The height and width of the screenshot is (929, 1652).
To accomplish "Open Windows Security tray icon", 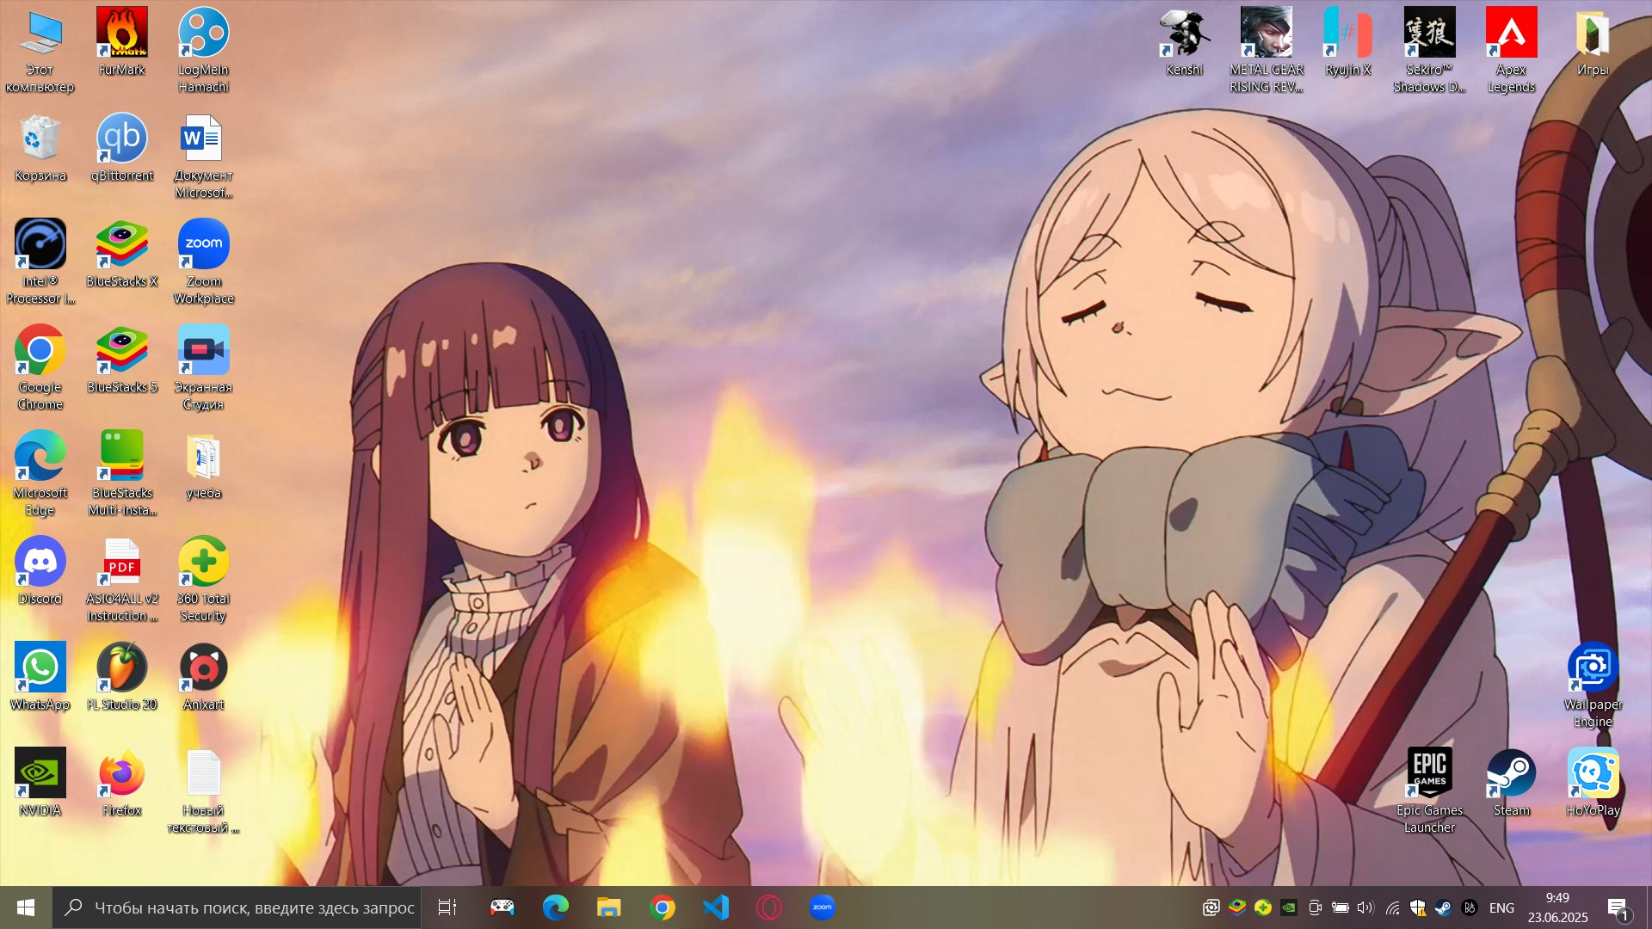I will 1417,907.
